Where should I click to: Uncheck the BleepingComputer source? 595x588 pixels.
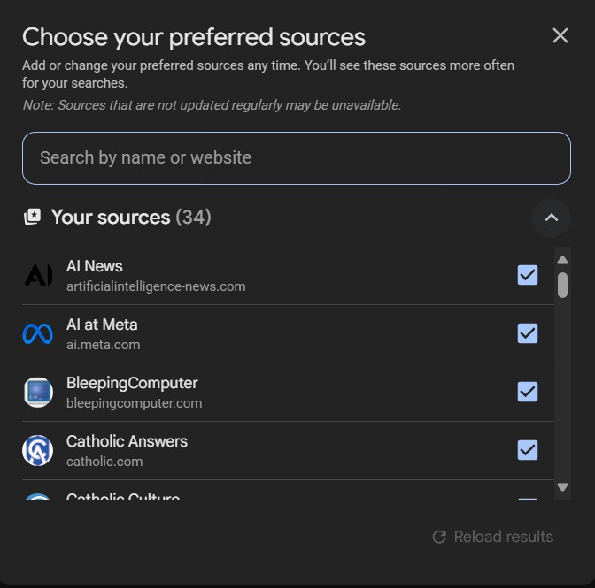pos(528,392)
